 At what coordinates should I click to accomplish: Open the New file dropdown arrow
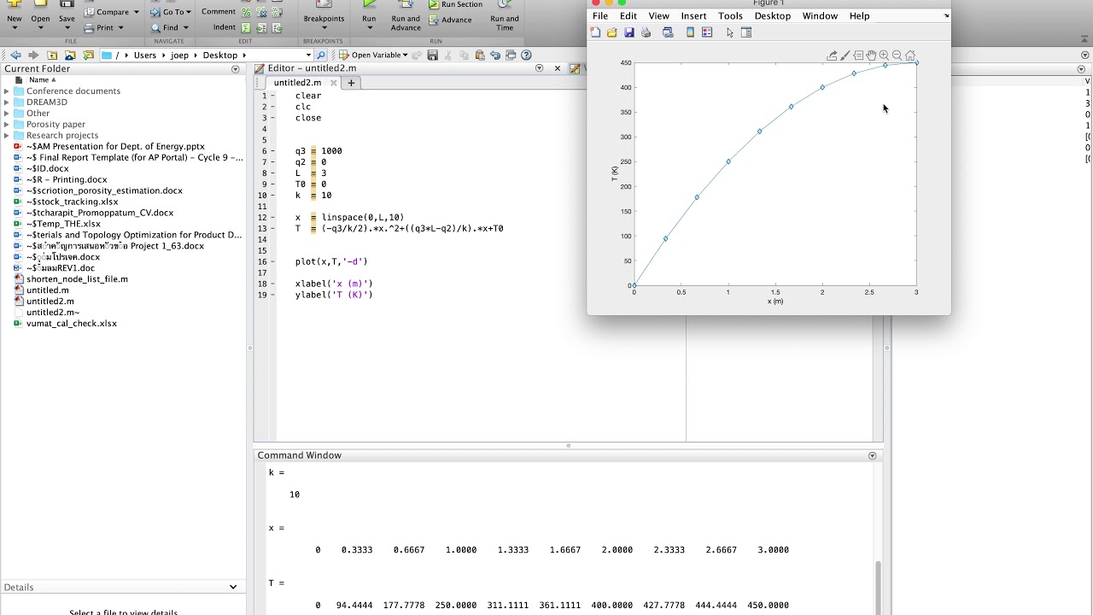coord(15,28)
